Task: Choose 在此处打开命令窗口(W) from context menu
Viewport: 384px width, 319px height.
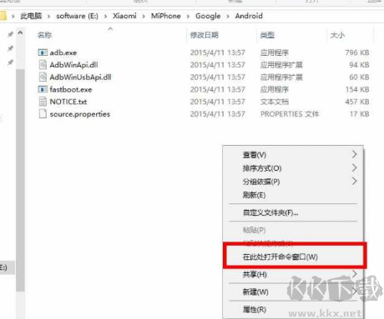Action: [295, 257]
